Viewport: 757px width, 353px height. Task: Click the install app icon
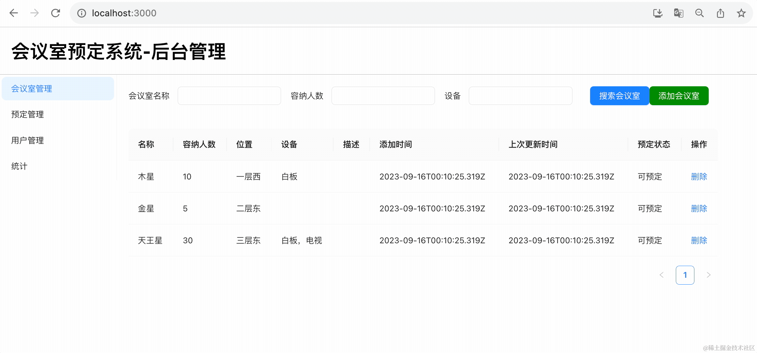[658, 13]
